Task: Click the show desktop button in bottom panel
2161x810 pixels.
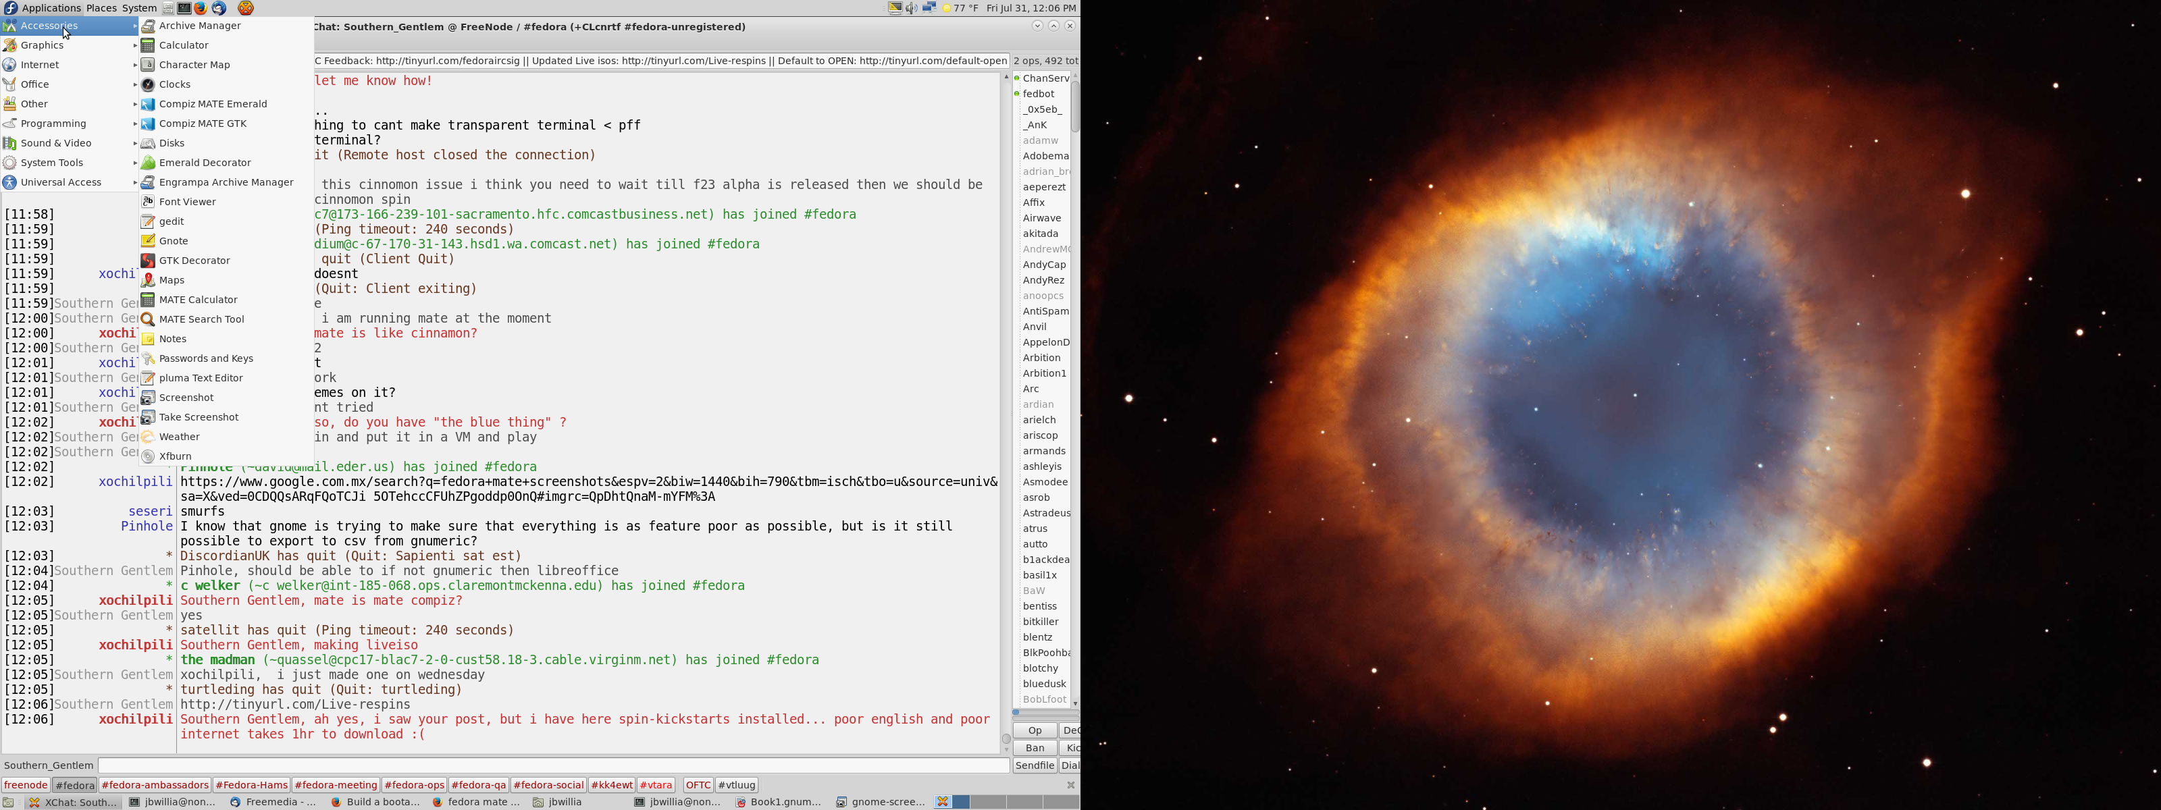Action: click(8, 802)
